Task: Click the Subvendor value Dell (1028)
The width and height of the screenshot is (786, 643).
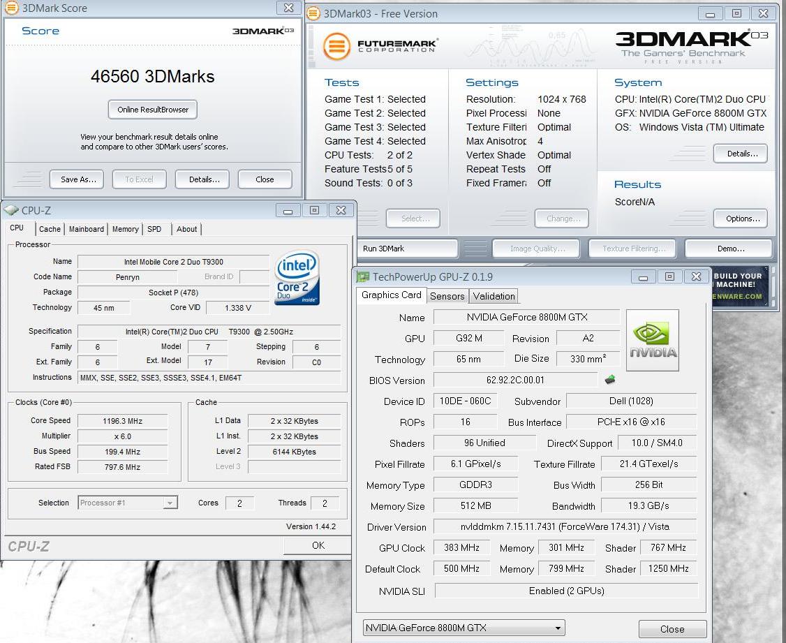Action: click(x=631, y=401)
